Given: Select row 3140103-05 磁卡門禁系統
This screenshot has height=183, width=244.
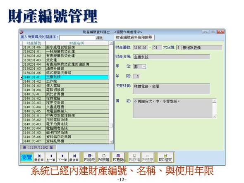Looking at the screenshot, I should click(x=65, y=133).
